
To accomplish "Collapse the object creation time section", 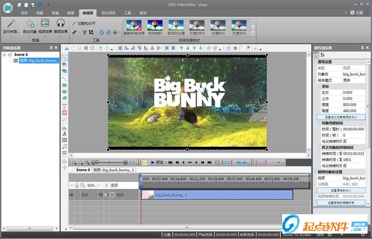I will [x=319, y=123].
